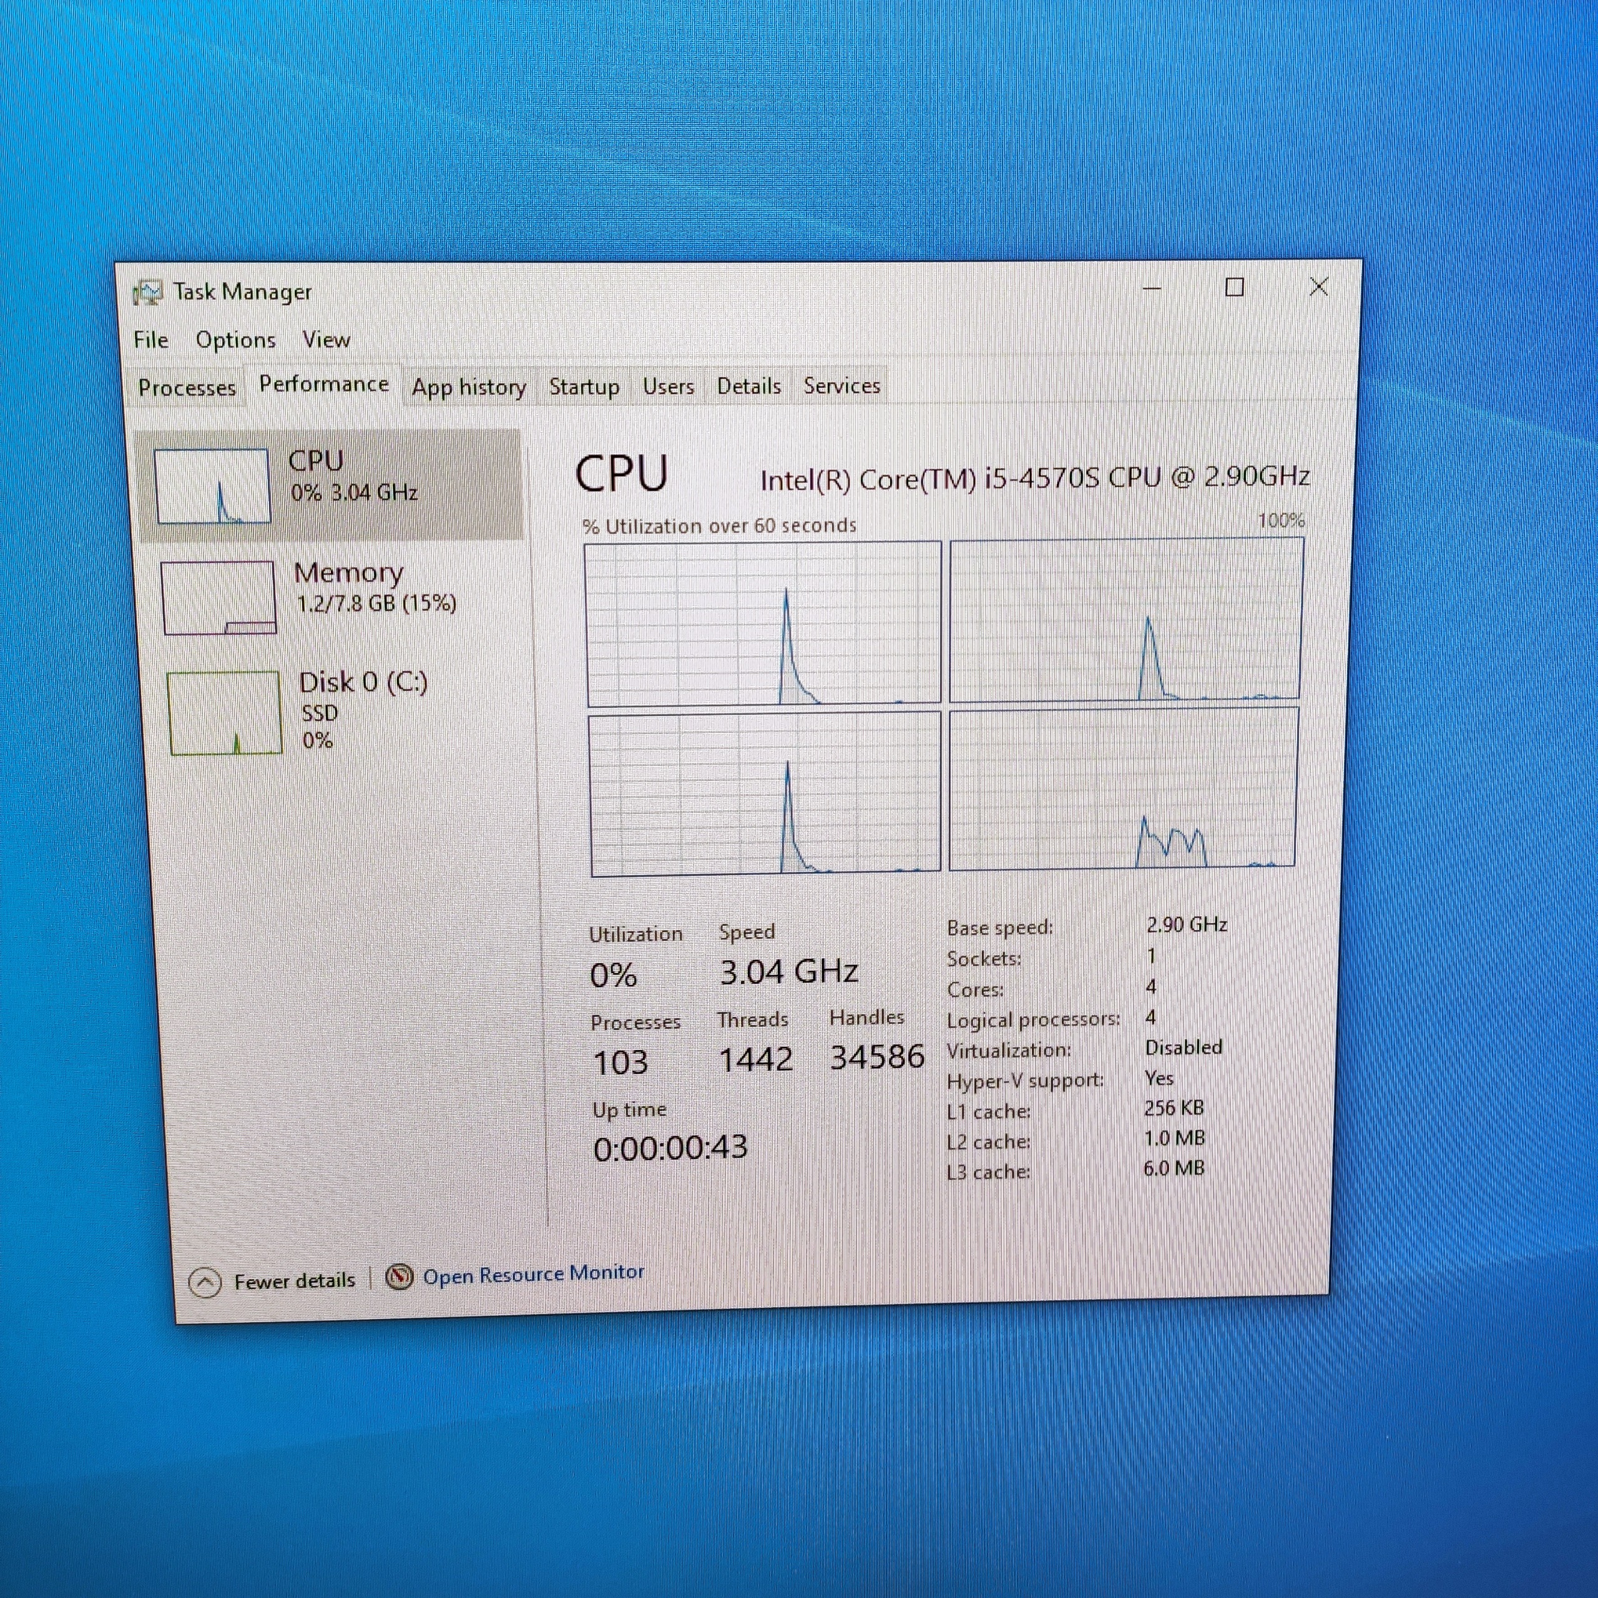Select the Disk 0 (C:) mini graph
The width and height of the screenshot is (1598, 1598).
225,713
